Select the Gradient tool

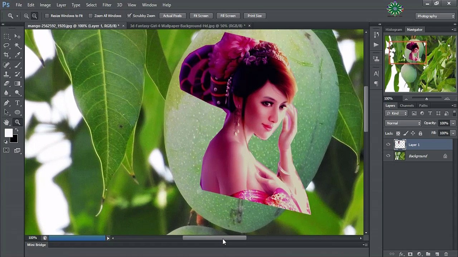18,84
